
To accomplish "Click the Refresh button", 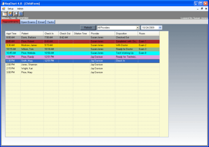I will pyautogui.click(x=88, y=27).
